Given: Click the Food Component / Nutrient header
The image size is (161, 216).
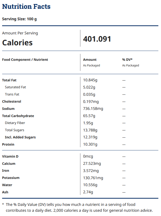Looking at the screenshot, I should (x=25, y=60).
